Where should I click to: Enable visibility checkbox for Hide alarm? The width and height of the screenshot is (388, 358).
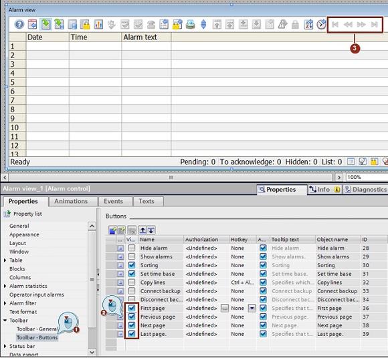pyautogui.click(x=132, y=248)
